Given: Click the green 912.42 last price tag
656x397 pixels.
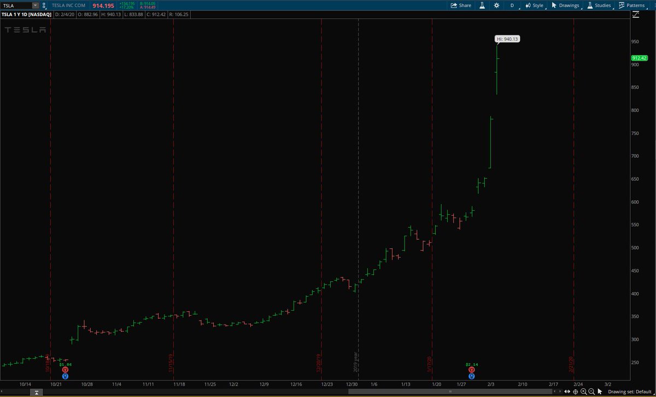Looking at the screenshot, I should click(x=639, y=58).
